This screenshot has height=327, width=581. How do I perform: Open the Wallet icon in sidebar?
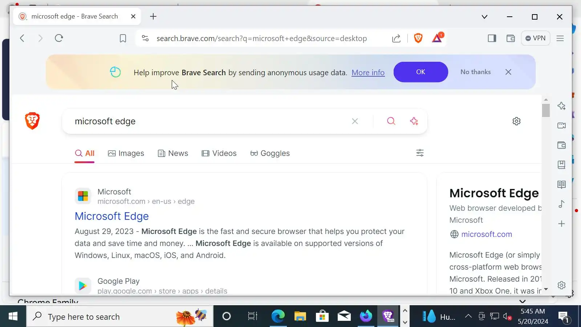point(561,145)
